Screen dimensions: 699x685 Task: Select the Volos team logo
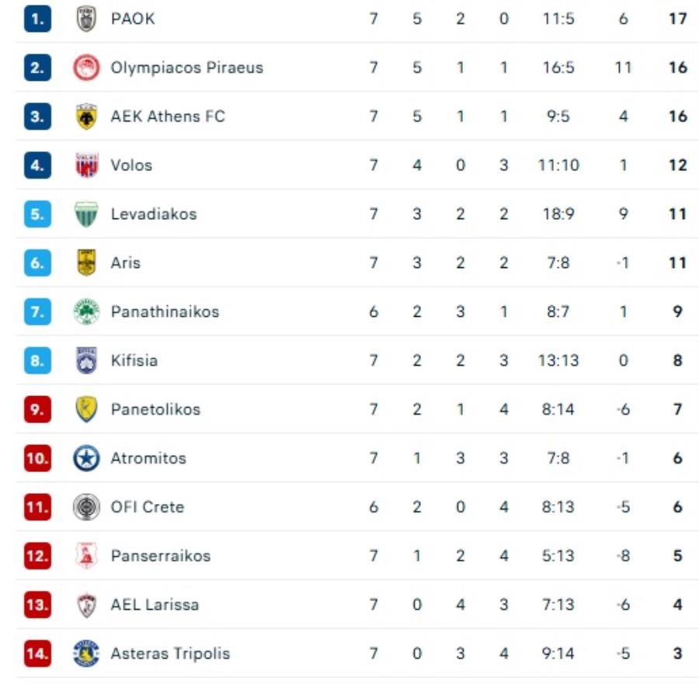point(86,165)
